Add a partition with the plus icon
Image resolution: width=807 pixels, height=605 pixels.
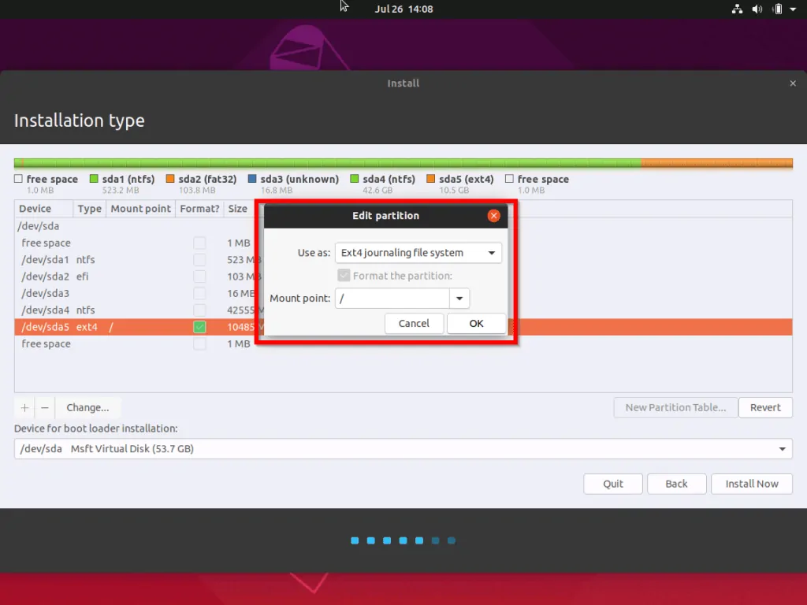click(24, 407)
